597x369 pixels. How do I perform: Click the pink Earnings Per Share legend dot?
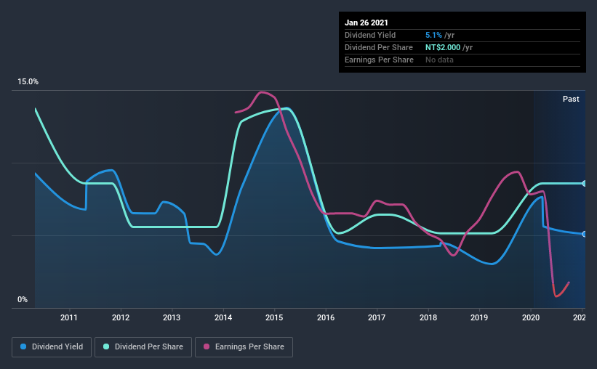(207, 346)
